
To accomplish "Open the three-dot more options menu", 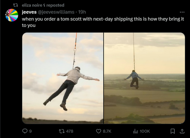I will (182, 12).
